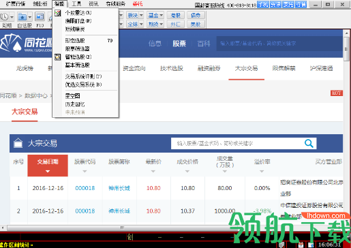
Task: Sort by 股票代码 column arrow
Action: tap(85, 172)
